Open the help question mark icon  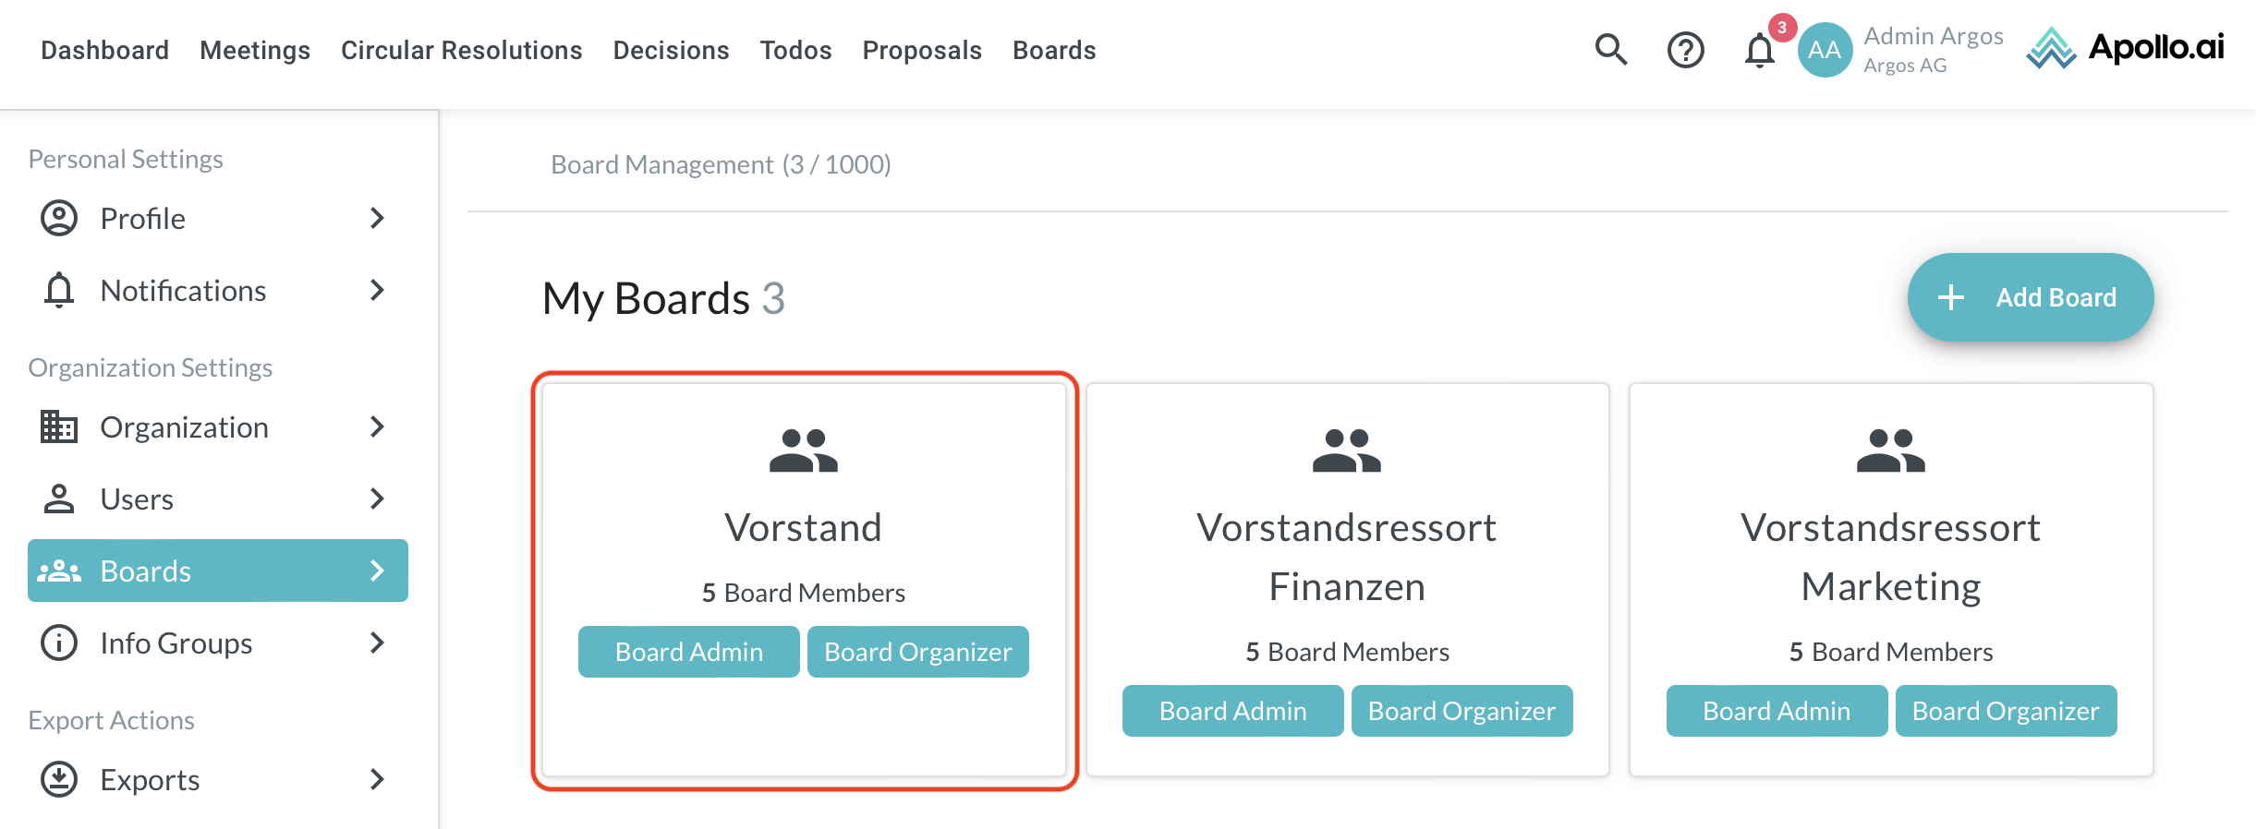[1685, 50]
